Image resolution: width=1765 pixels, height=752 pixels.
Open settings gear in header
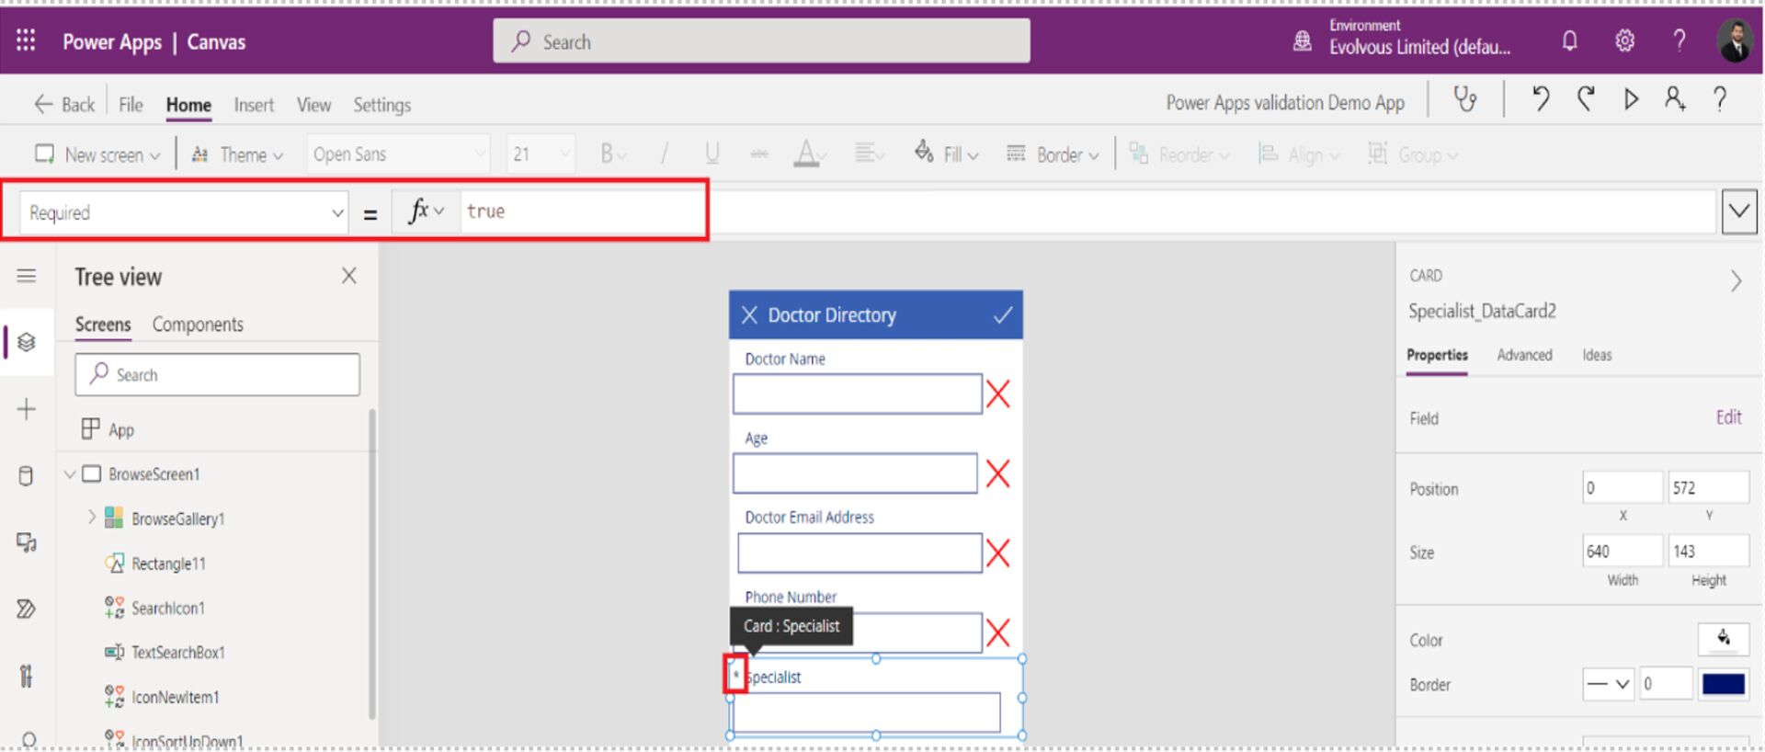point(1624,41)
